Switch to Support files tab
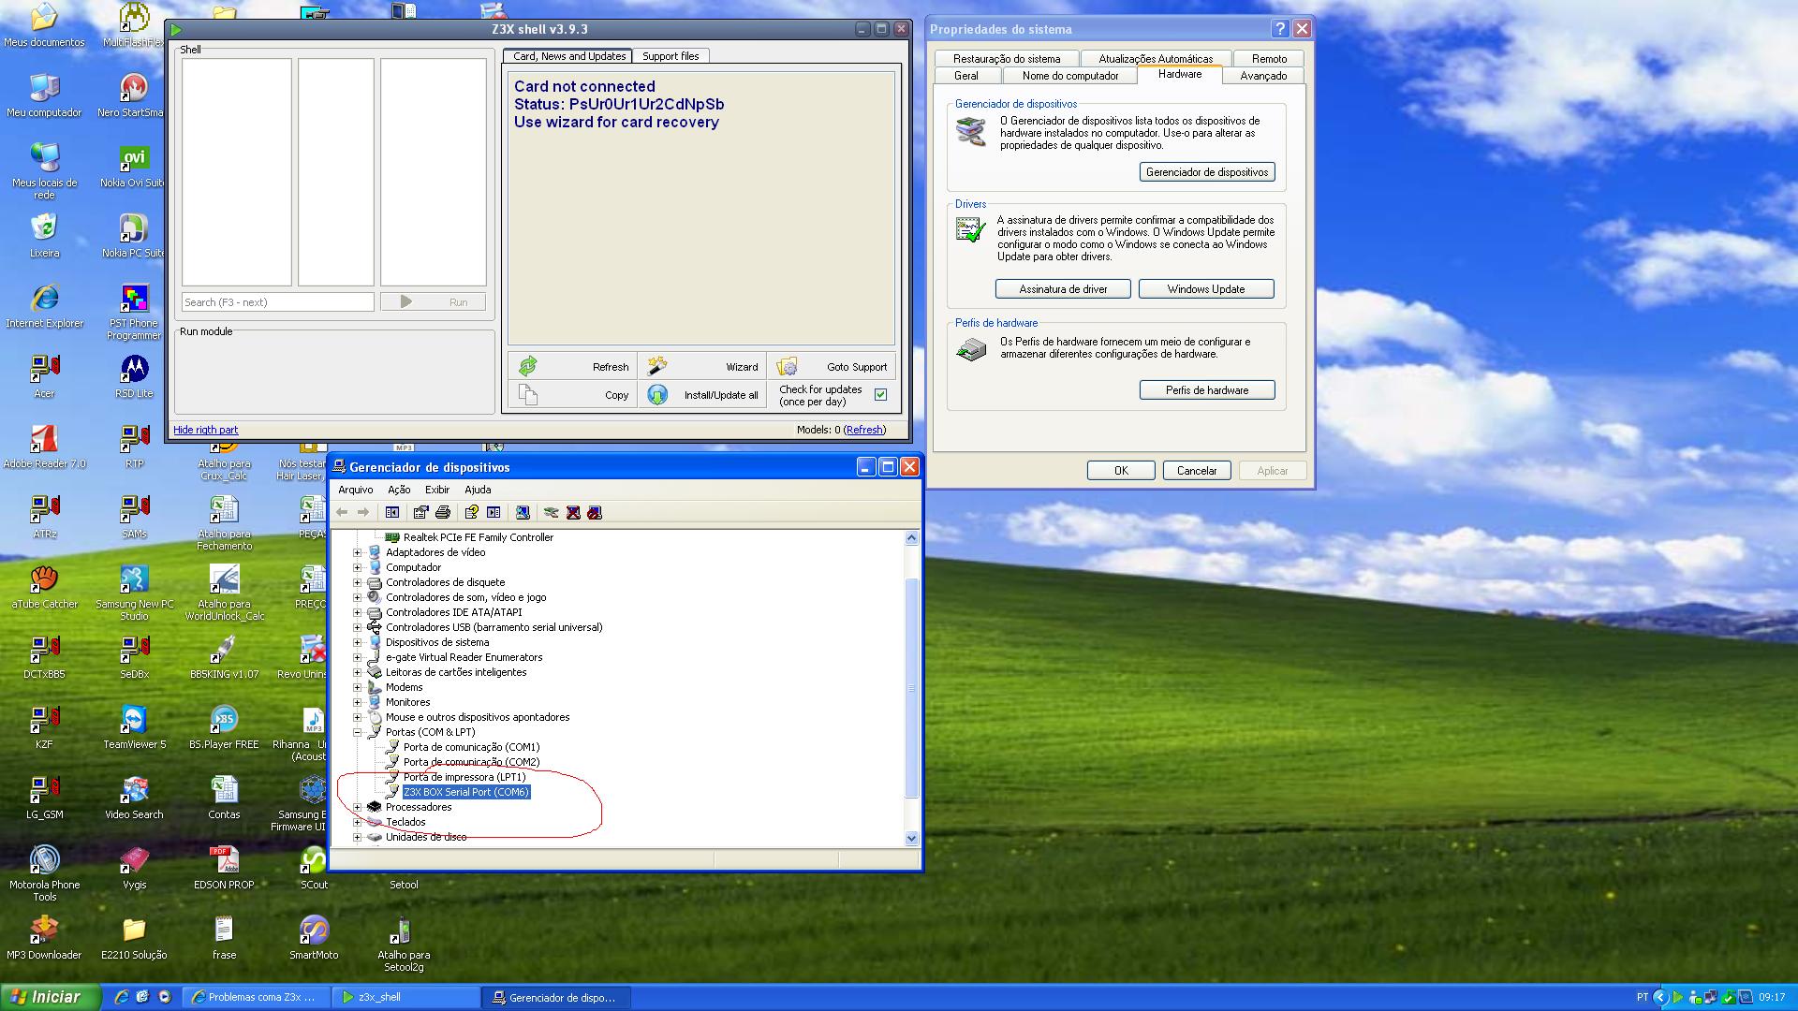Viewport: 1798px width, 1011px height. pos(671,56)
